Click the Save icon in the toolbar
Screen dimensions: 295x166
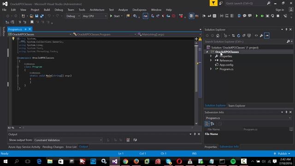37,16
